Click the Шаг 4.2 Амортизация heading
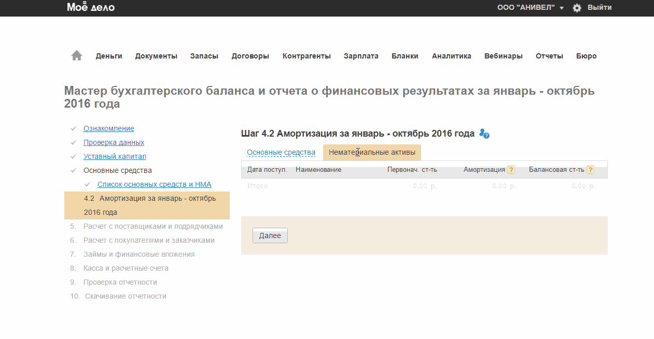654x339 pixels. tap(358, 134)
